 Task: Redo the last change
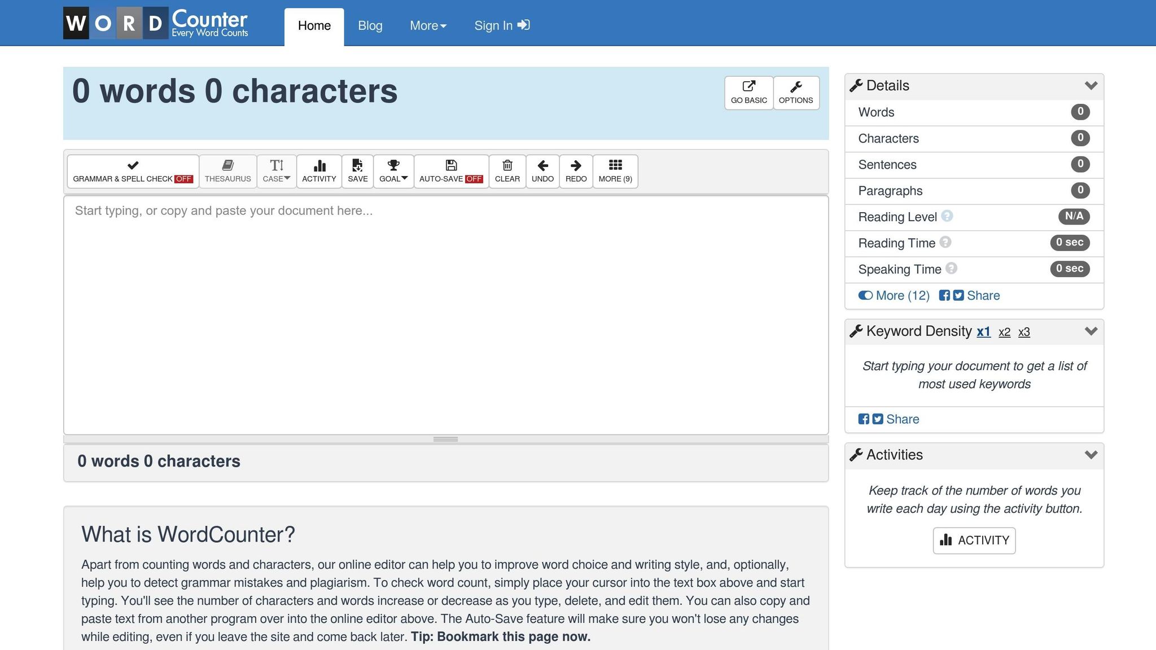[576, 171]
